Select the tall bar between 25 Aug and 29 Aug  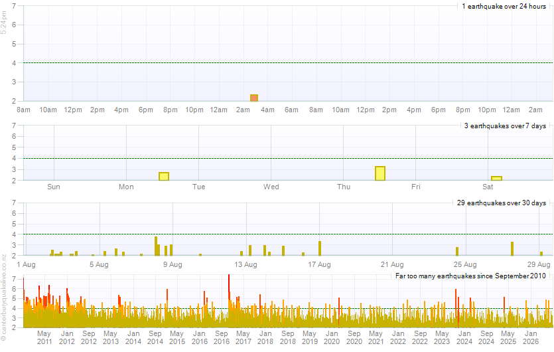pyautogui.click(x=512, y=248)
